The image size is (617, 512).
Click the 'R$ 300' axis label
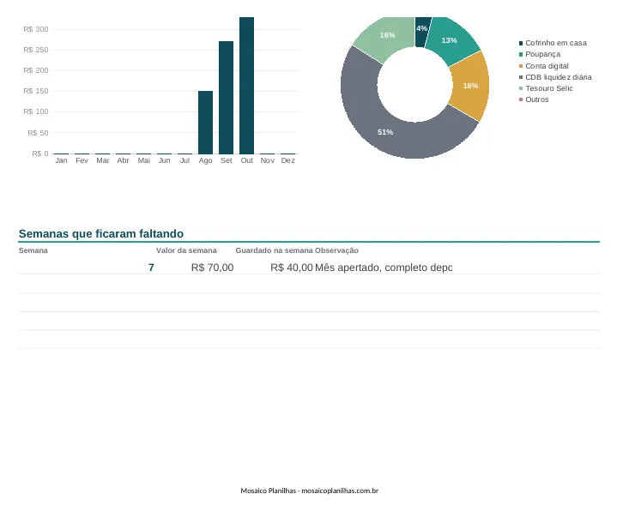(36, 29)
